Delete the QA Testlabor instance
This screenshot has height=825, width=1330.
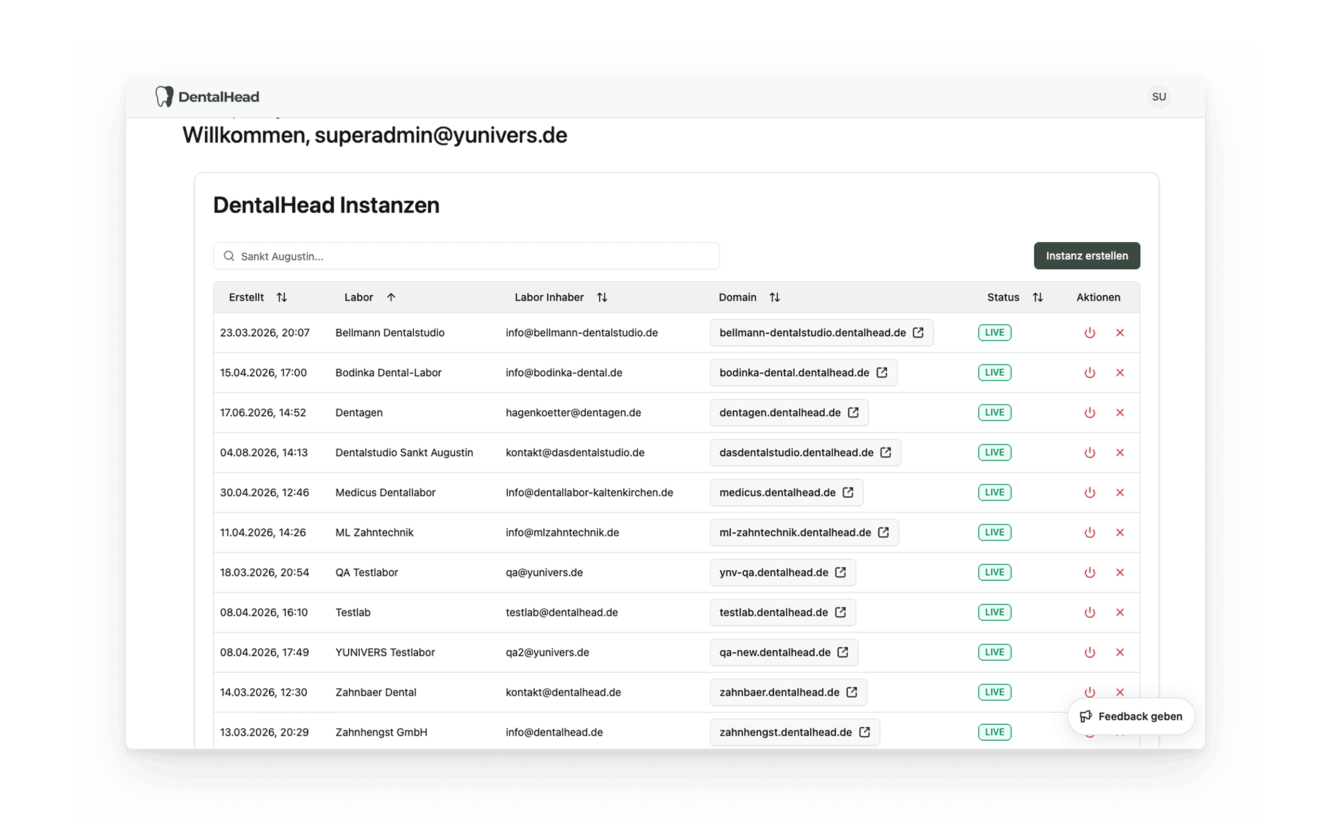coord(1119,571)
